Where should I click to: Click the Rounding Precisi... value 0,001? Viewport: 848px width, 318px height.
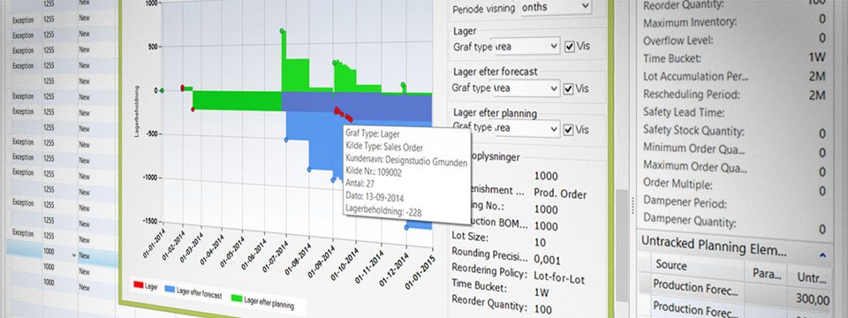(x=547, y=260)
